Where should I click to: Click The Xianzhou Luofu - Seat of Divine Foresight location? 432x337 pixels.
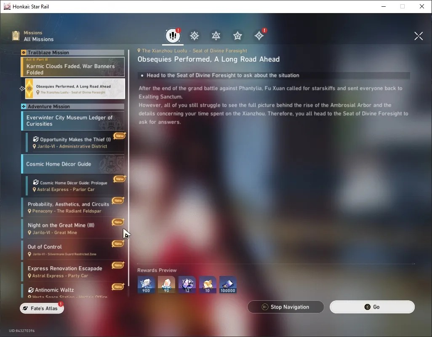[194, 51]
